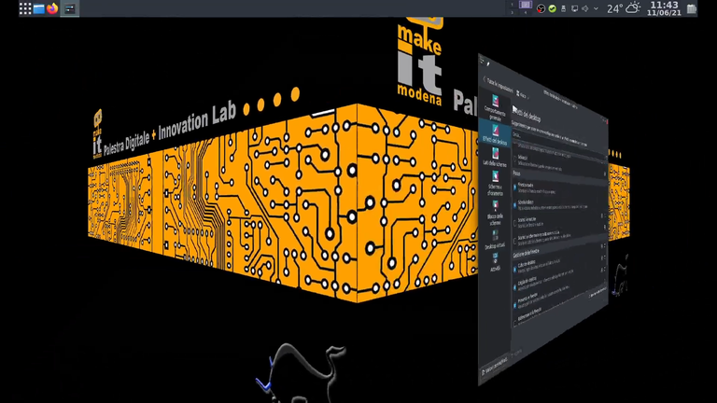Click the virtual desktop pager icon
This screenshot has height=403, width=717.
(526, 6)
